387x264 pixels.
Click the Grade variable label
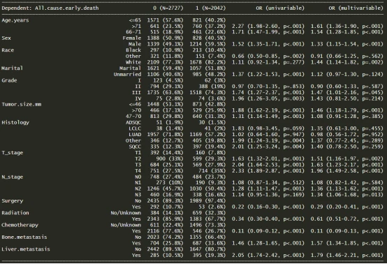point(9,80)
